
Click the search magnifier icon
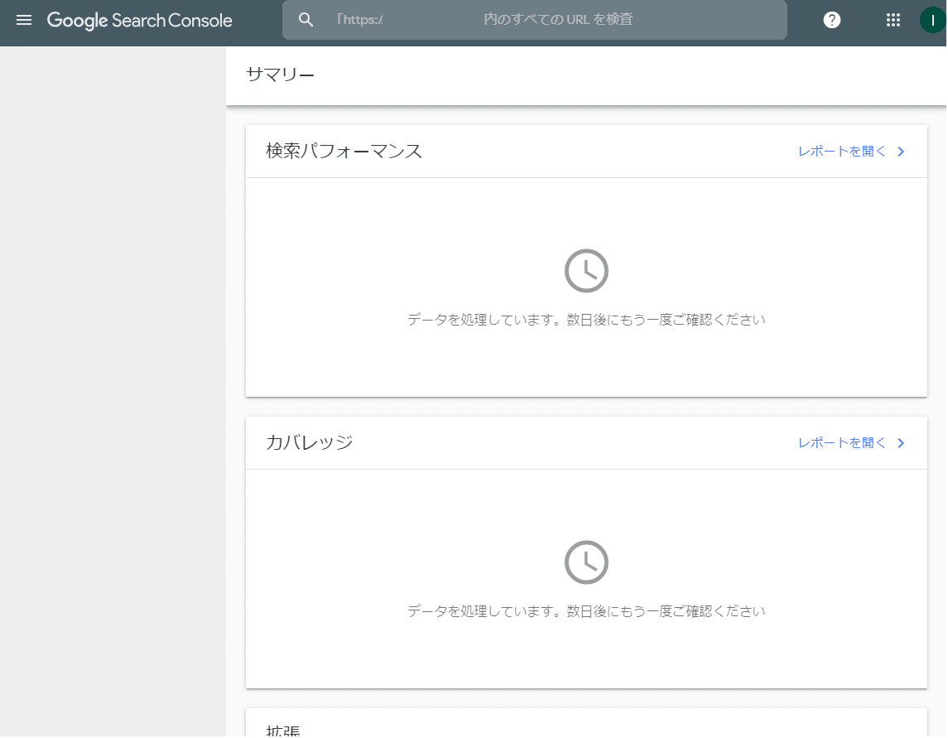coord(306,20)
